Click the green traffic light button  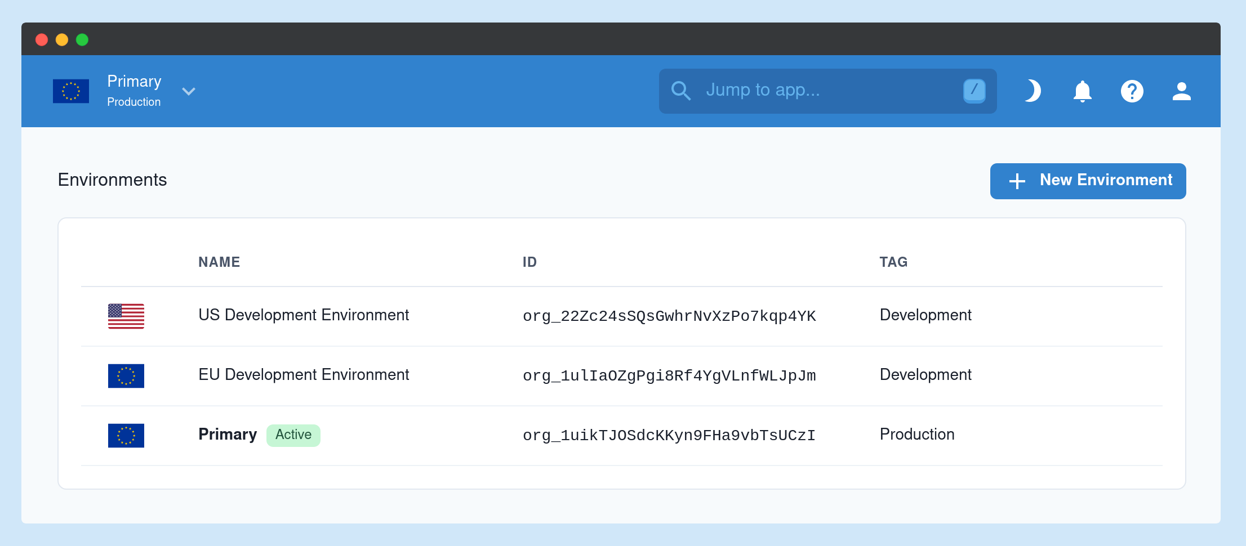(x=82, y=39)
